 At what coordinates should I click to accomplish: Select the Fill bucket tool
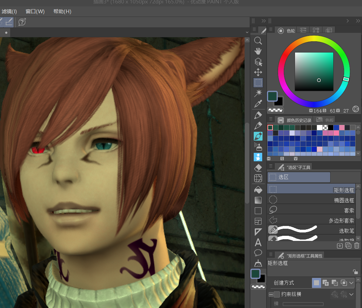click(258, 190)
